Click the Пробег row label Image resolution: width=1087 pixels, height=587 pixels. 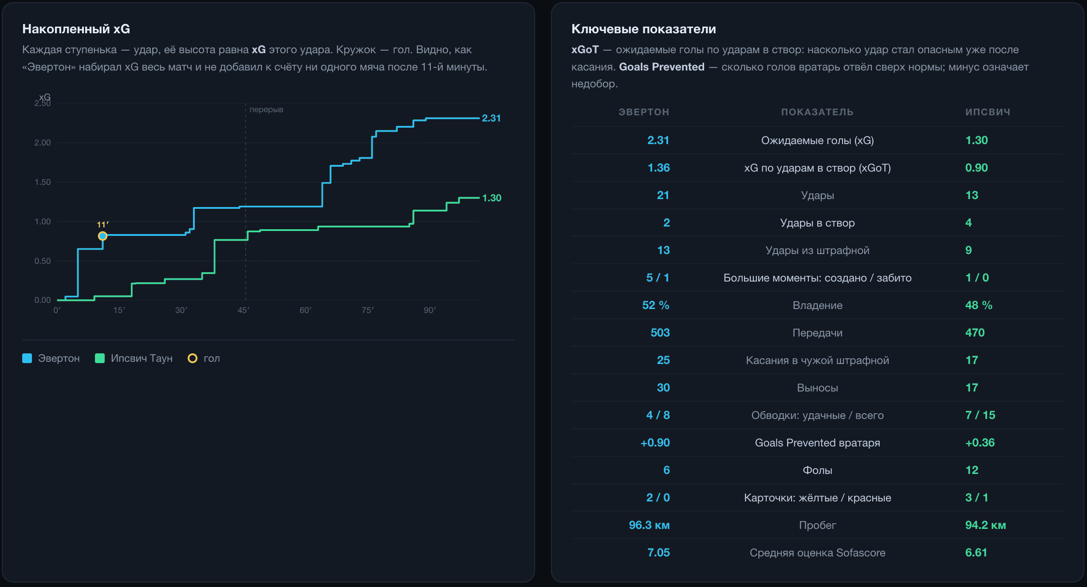(x=817, y=525)
